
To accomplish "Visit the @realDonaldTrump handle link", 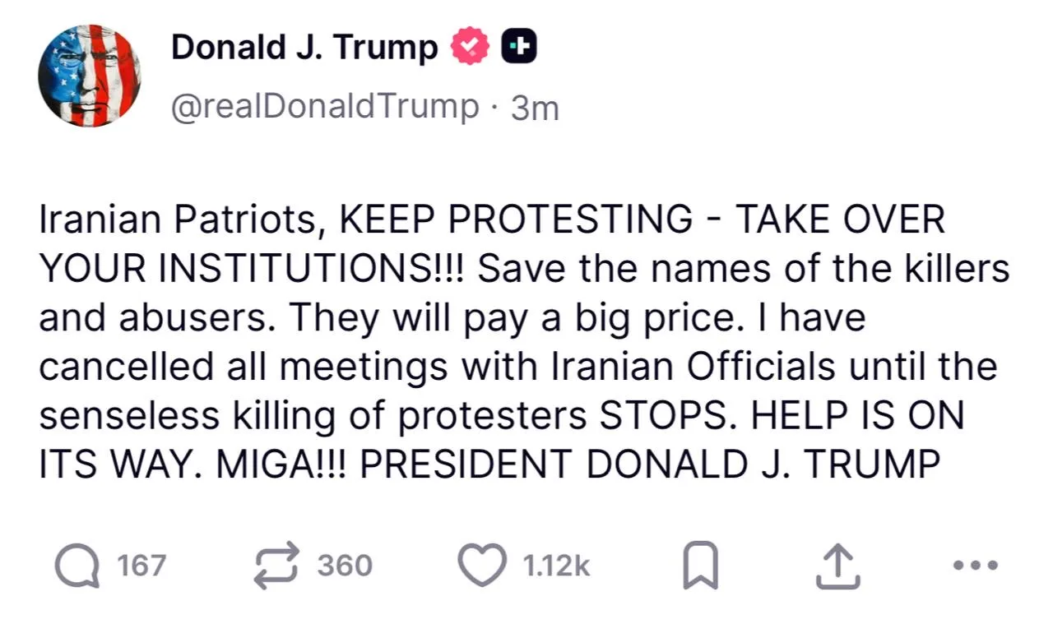I will (324, 106).
